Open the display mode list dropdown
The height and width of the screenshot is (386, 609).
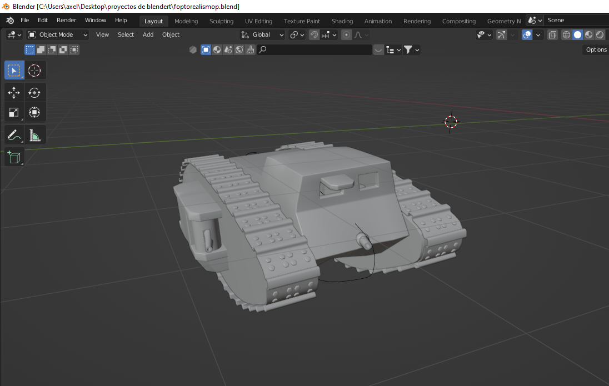pos(393,49)
